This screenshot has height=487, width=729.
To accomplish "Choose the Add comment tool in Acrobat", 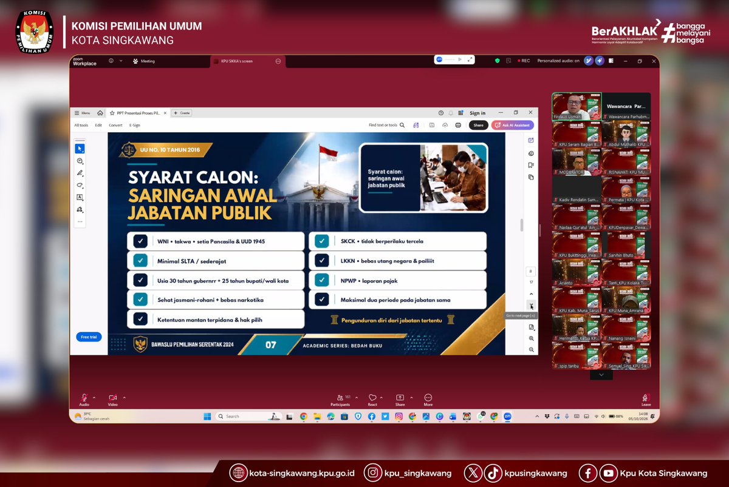I will point(80,161).
